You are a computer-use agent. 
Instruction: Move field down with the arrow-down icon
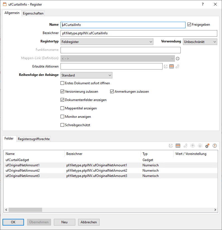(x=200, y=146)
